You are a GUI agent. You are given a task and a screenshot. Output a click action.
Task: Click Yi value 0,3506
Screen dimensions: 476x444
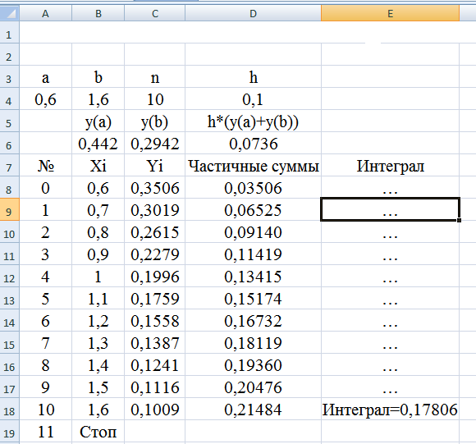155,188
